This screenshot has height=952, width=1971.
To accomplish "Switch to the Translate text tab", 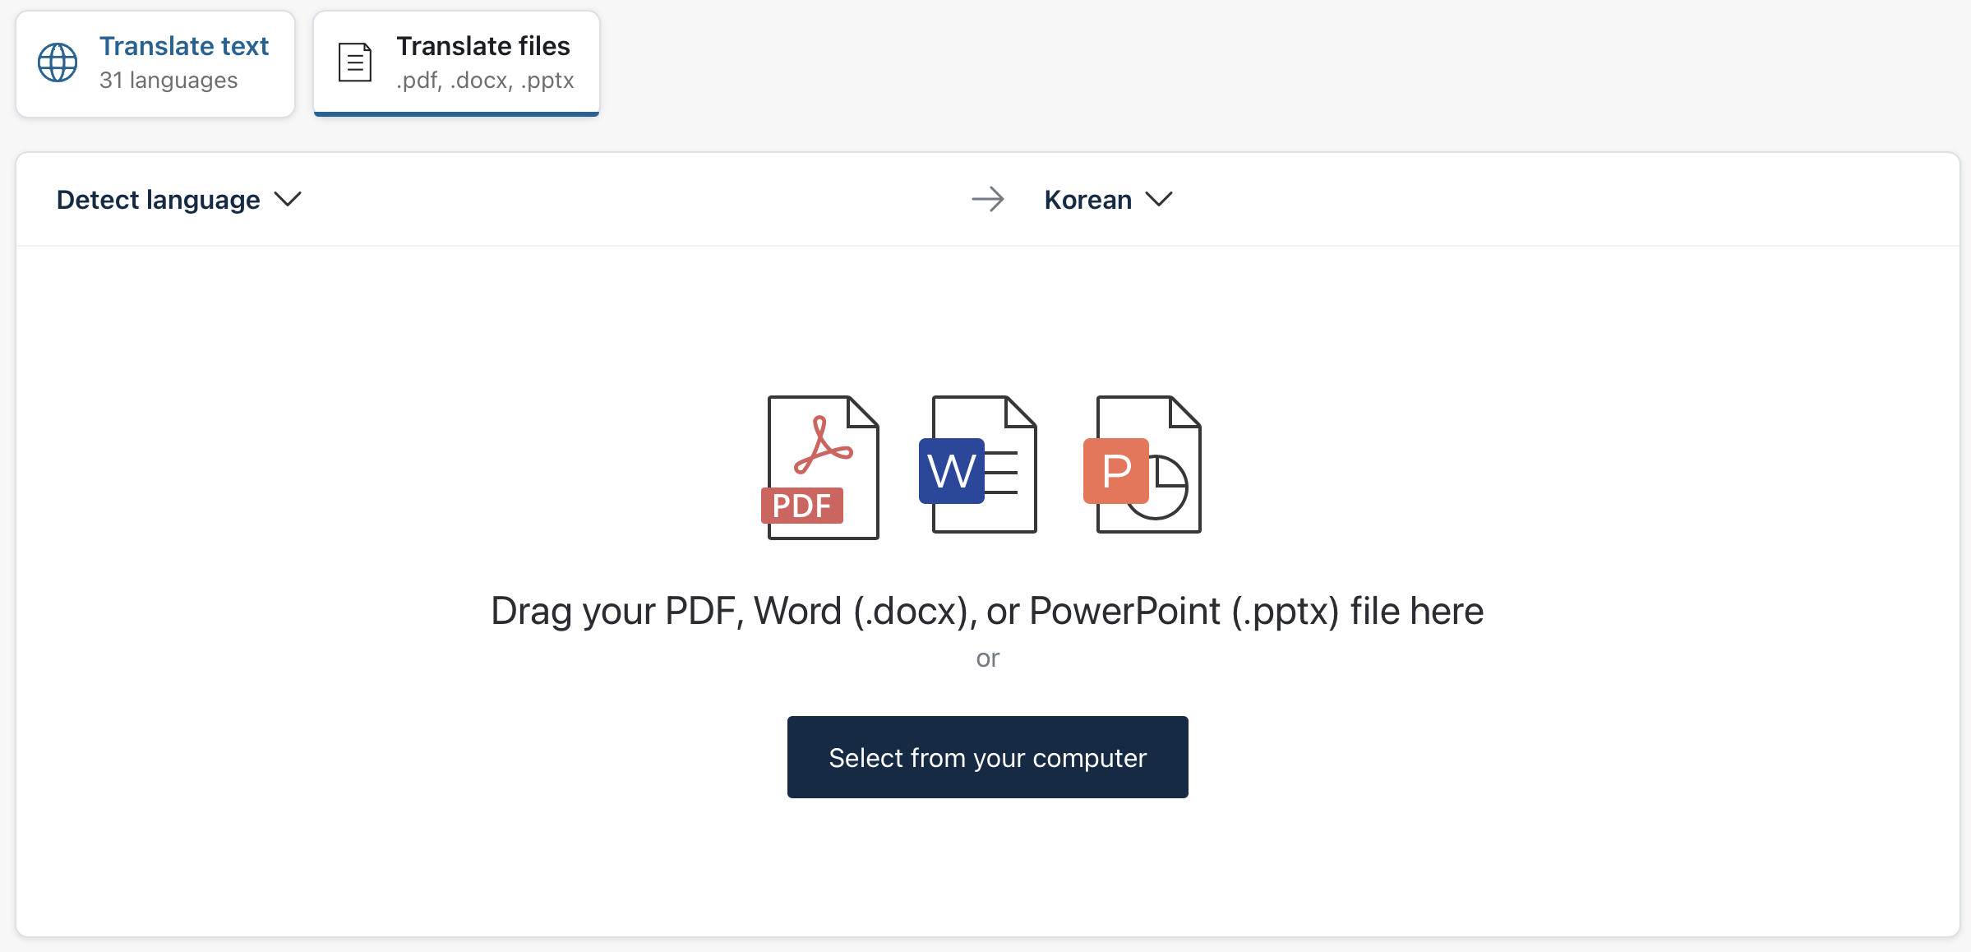I will tap(155, 63).
